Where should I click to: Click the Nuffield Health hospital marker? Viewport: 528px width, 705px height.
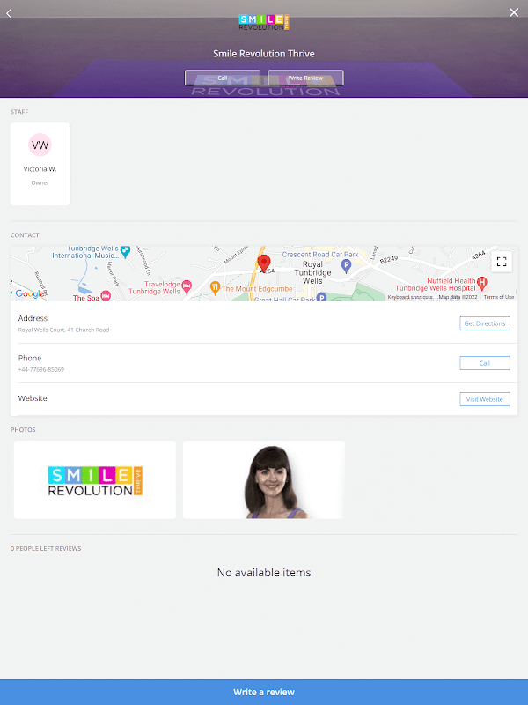(x=482, y=283)
